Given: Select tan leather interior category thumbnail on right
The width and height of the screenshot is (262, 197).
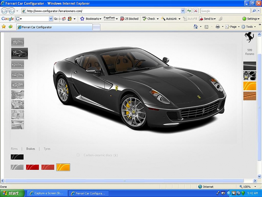Looking at the screenshot, I should [250, 96].
